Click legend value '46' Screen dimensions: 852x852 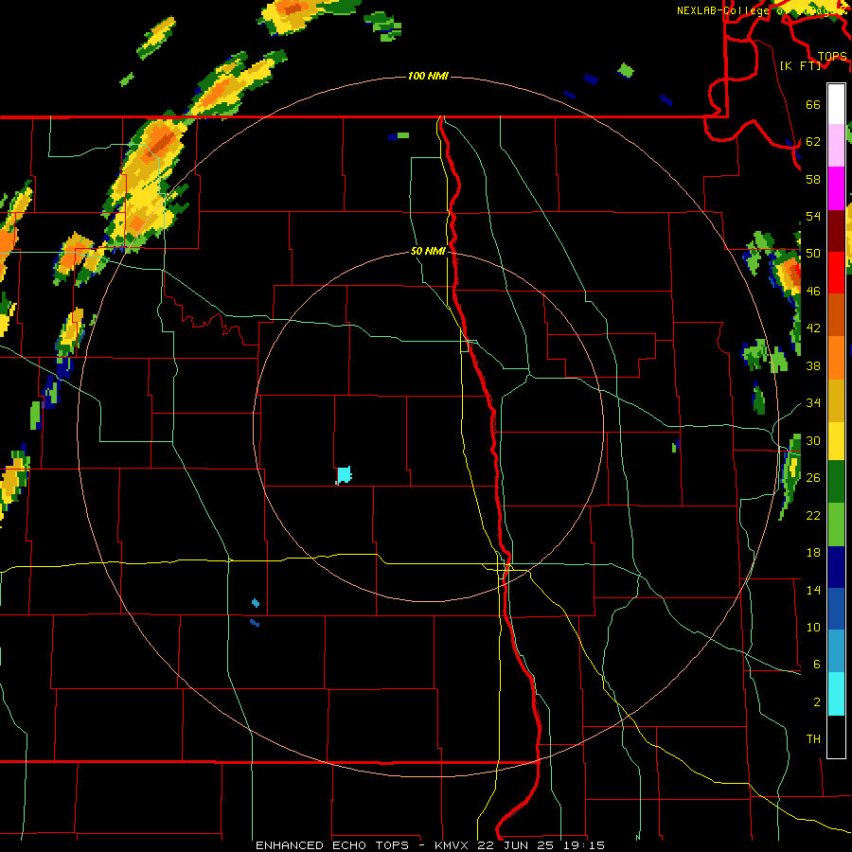[813, 292]
